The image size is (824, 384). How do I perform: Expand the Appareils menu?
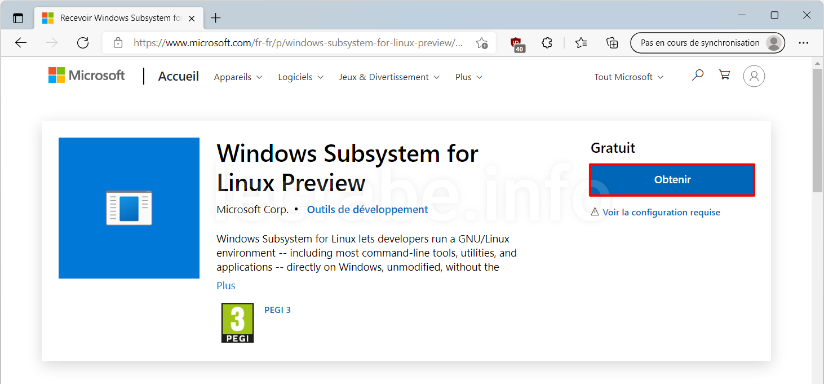point(238,77)
